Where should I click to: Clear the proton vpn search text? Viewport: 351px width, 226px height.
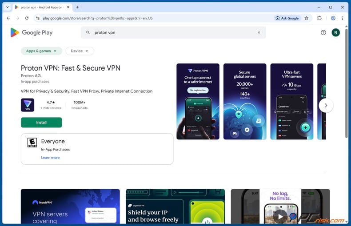(259, 32)
